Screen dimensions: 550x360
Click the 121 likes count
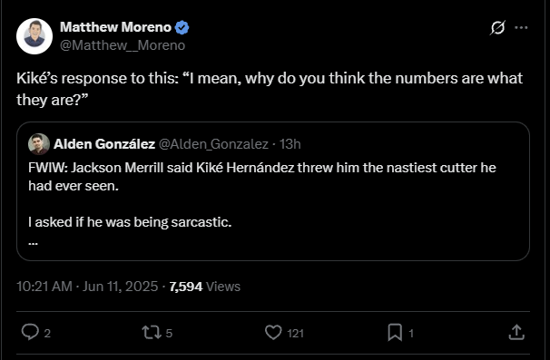pyautogui.click(x=295, y=333)
